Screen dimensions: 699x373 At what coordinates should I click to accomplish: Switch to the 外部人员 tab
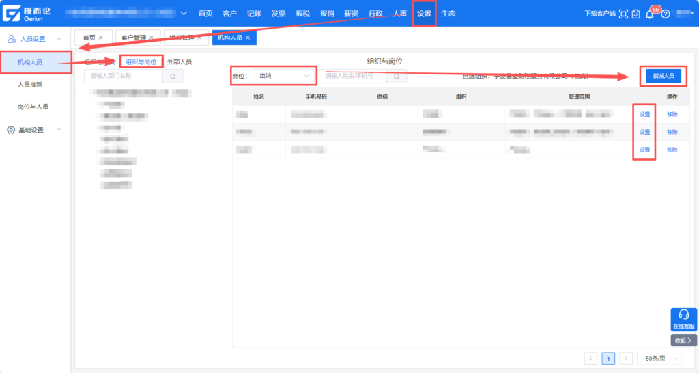coord(180,61)
